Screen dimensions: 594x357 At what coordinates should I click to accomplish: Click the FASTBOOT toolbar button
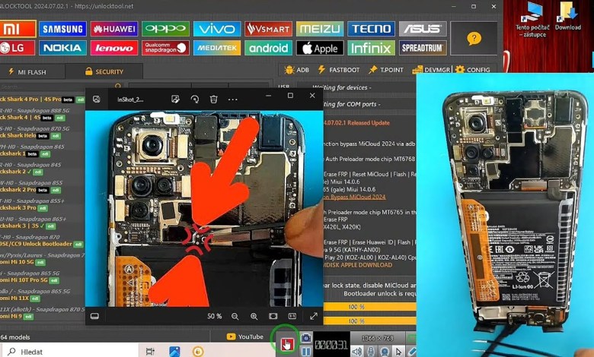tap(339, 70)
